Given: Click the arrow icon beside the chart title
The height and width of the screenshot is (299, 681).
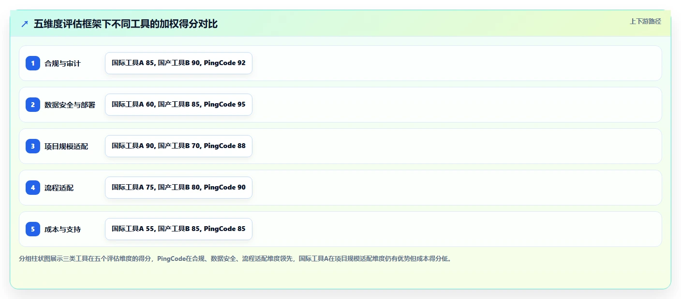Looking at the screenshot, I should pos(25,24).
